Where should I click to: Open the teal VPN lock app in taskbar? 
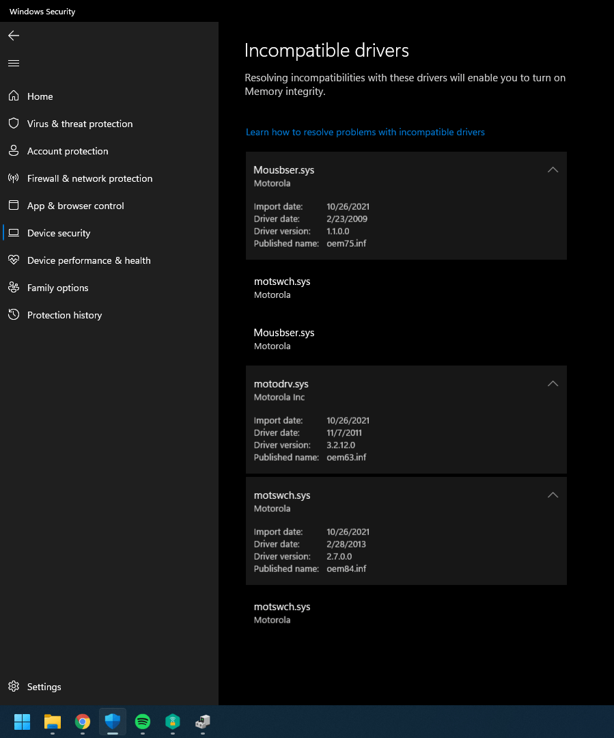tap(173, 722)
